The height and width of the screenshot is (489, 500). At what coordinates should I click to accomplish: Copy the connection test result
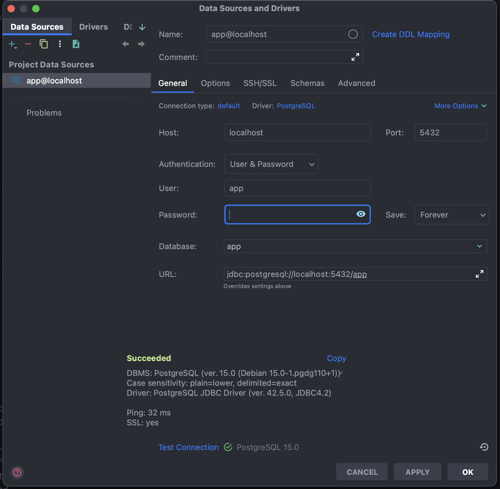pyautogui.click(x=337, y=358)
